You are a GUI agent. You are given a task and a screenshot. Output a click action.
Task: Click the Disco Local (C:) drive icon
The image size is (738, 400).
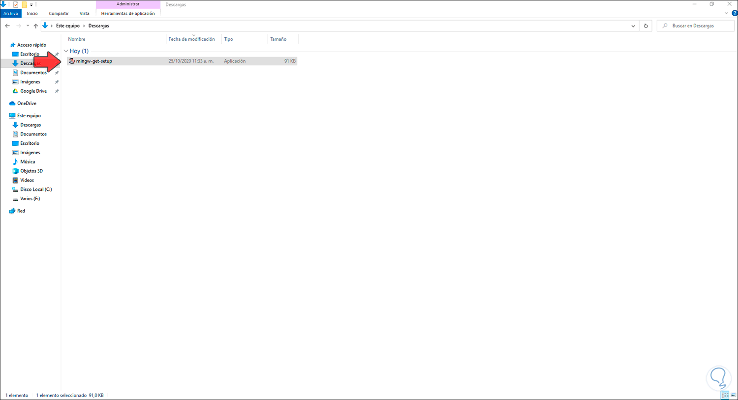[x=15, y=189]
